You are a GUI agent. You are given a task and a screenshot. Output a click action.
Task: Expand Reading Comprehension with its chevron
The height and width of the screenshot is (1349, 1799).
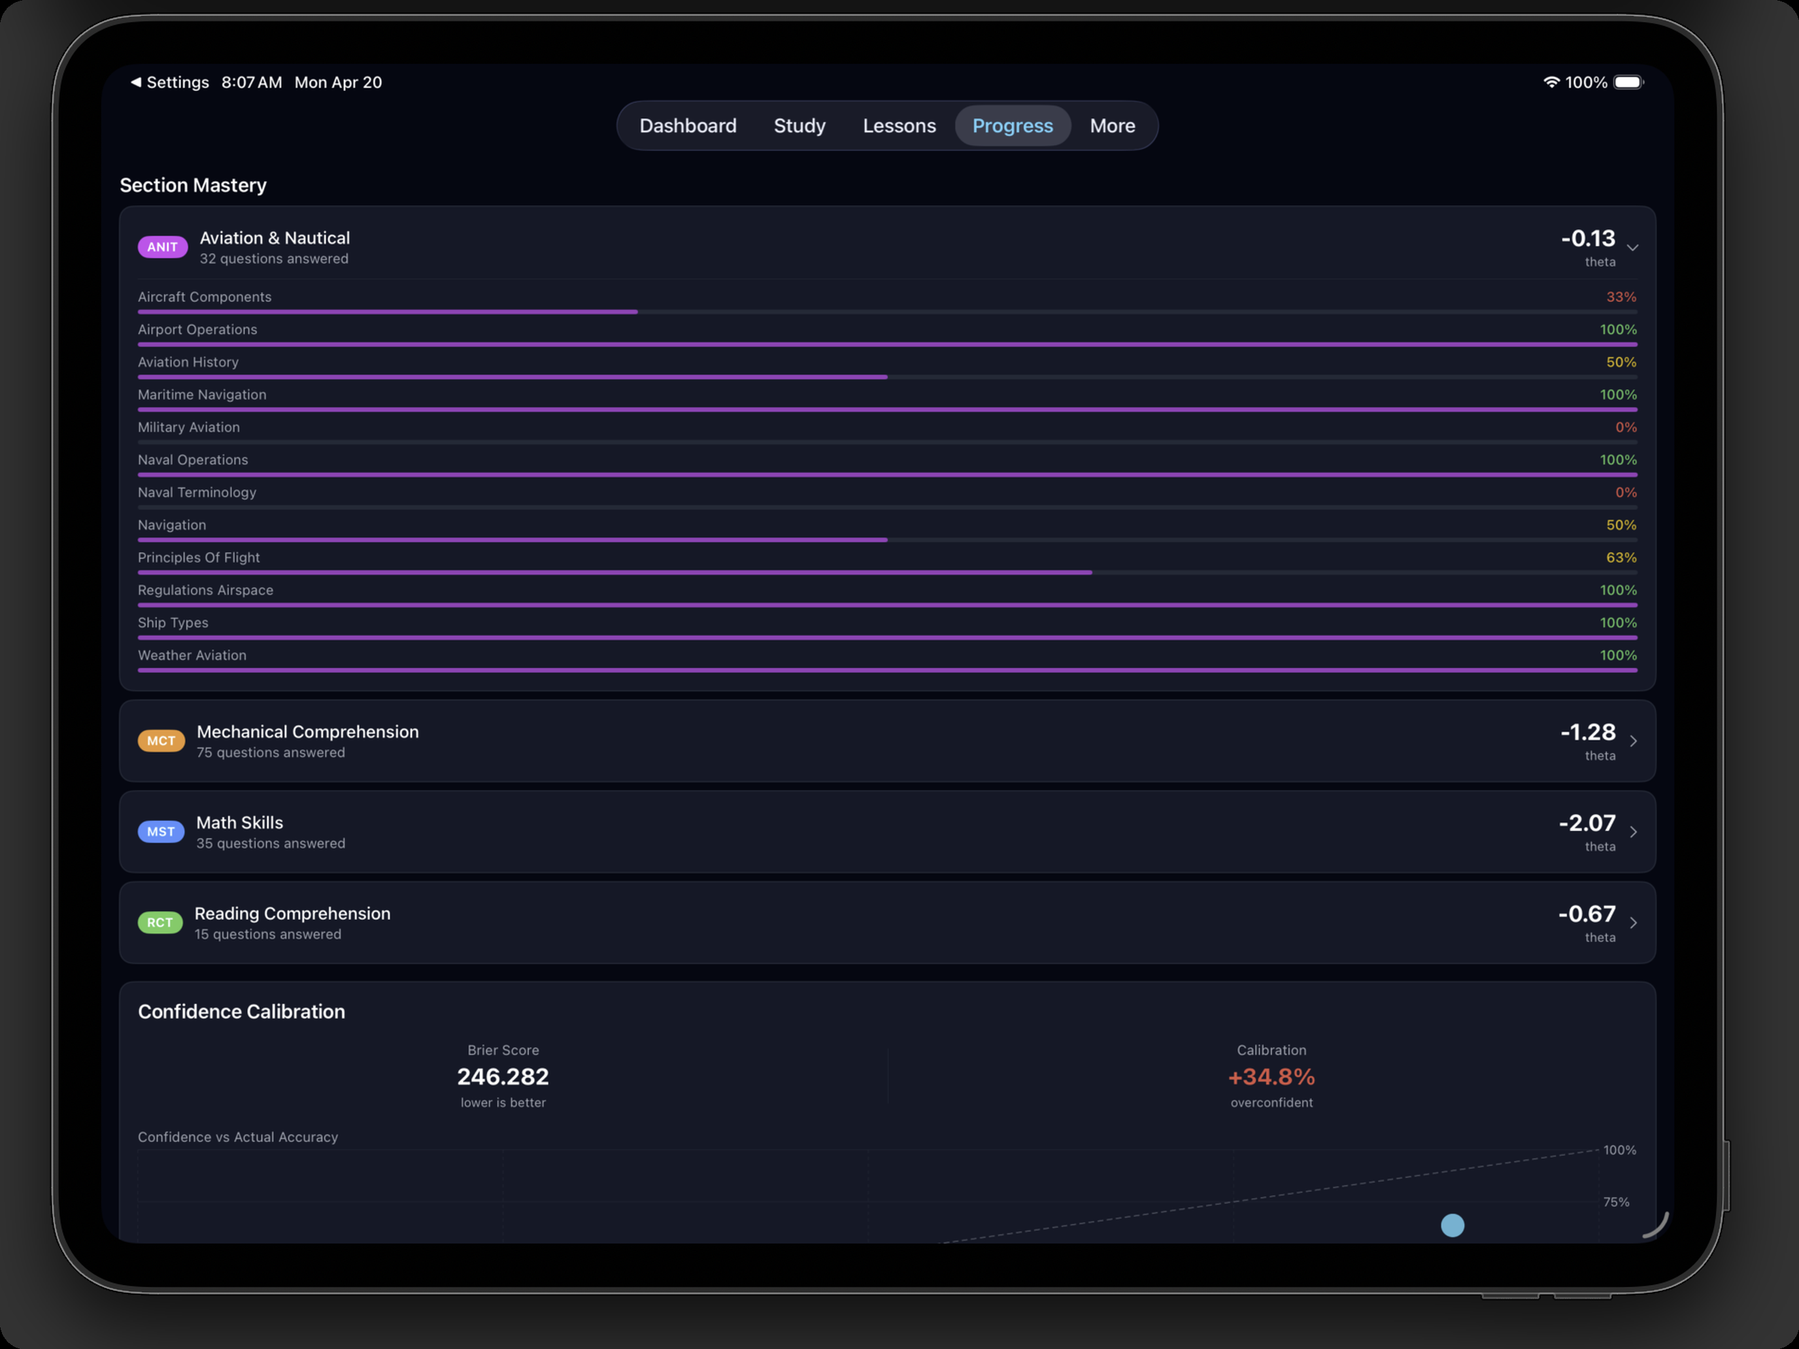pos(1633,923)
